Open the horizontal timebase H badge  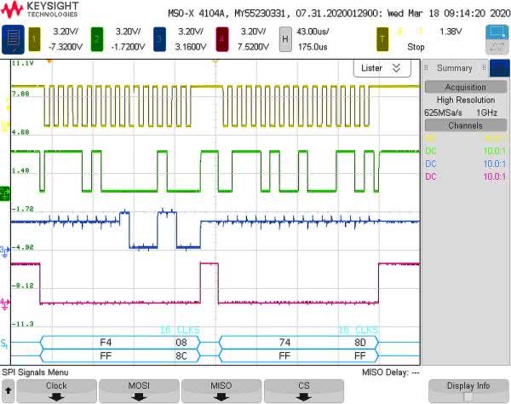285,38
